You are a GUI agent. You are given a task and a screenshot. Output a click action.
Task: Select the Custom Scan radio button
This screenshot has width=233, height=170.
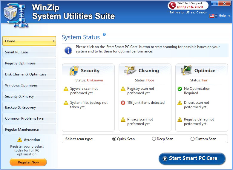192,139
